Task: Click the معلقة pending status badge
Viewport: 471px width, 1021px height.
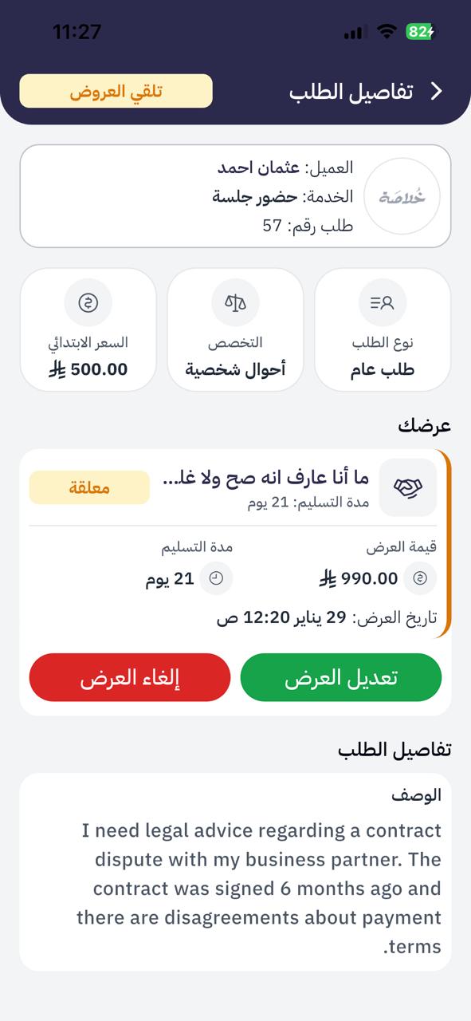Action: click(x=88, y=488)
